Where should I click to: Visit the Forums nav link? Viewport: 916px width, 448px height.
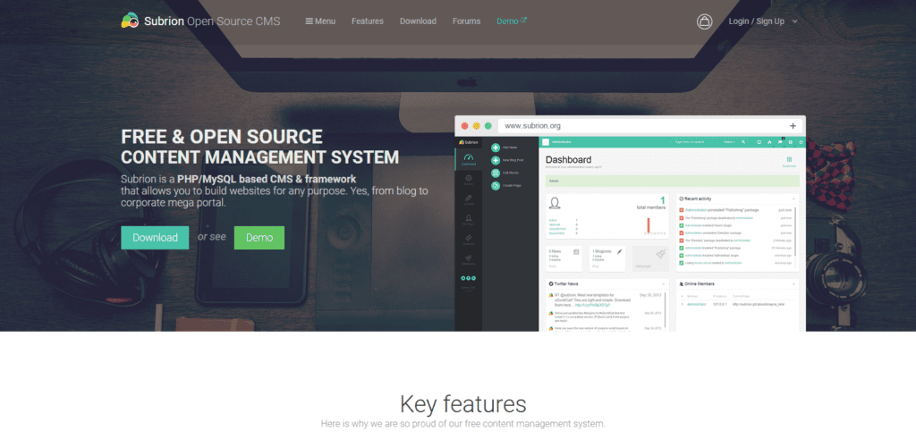466,21
